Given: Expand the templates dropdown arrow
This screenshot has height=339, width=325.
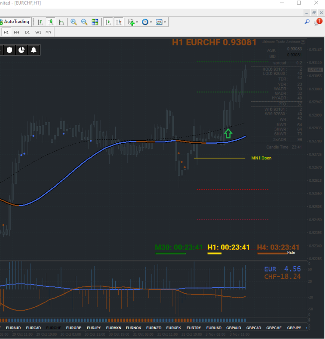Looking at the screenshot, I should [165, 22].
